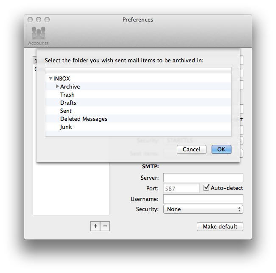Screen dimensions: 276x273
Task: Select the Junk folder
Action: (138, 127)
